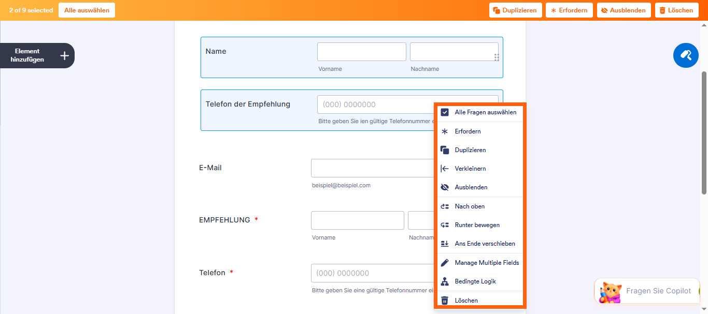Click the Telefon phone number input
This screenshot has height=314, width=708.
pyautogui.click(x=372, y=273)
